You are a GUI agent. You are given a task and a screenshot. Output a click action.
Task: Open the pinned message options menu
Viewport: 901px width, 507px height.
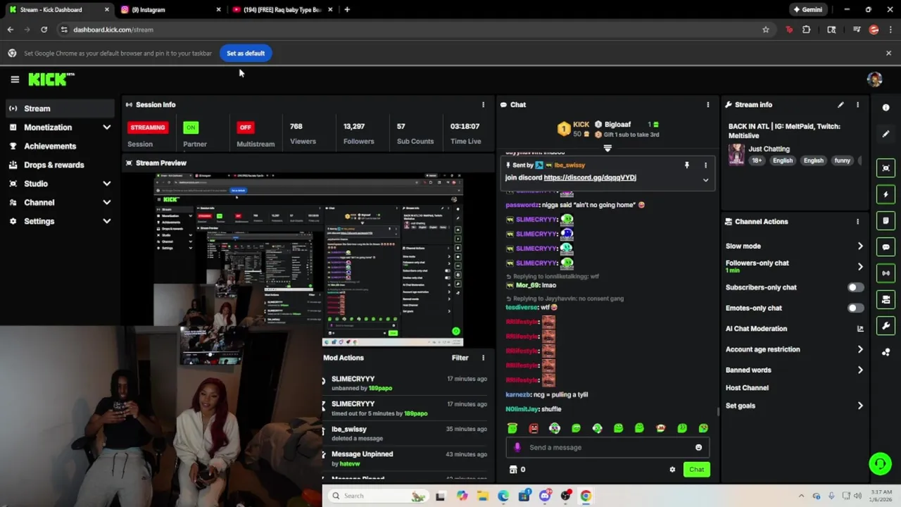pyautogui.click(x=705, y=165)
